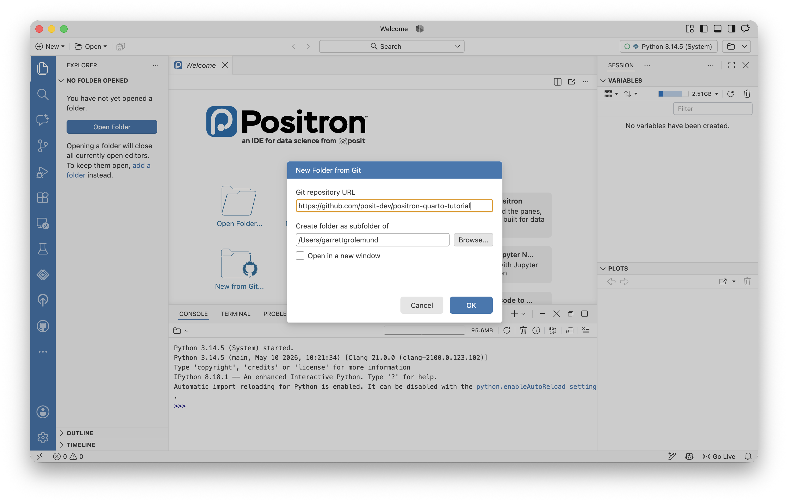The width and height of the screenshot is (788, 502).
Task: Open remote window indicator in status bar
Action: 40,456
